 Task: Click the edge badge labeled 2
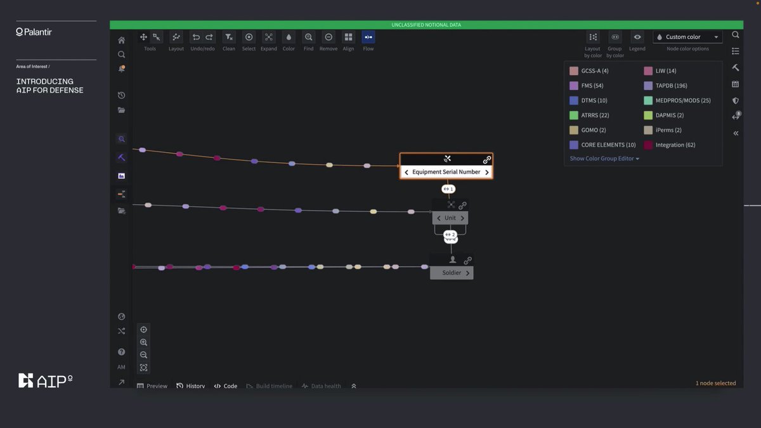coord(450,235)
